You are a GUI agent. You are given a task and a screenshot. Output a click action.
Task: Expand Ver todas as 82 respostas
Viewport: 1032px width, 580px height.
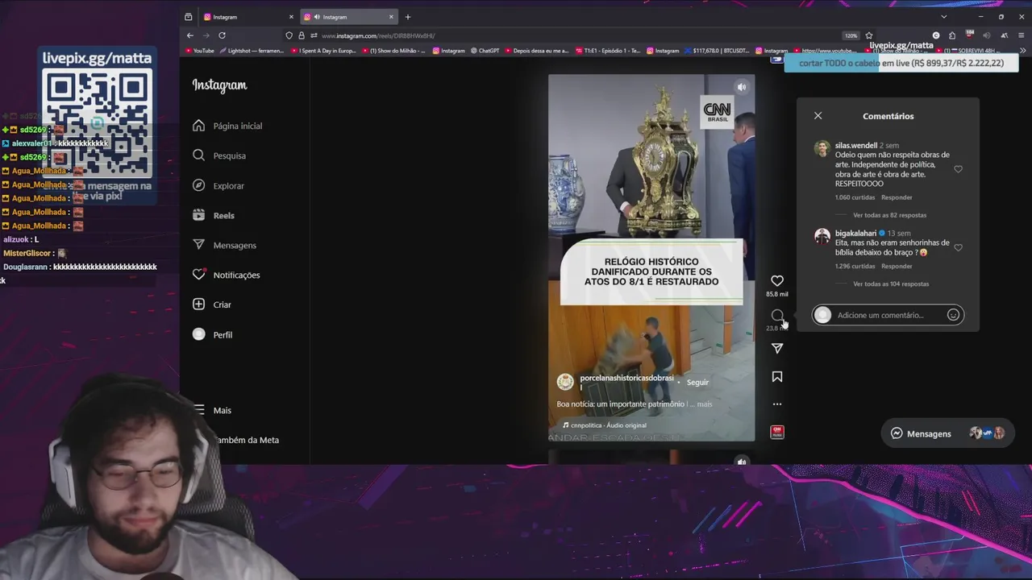point(889,215)
